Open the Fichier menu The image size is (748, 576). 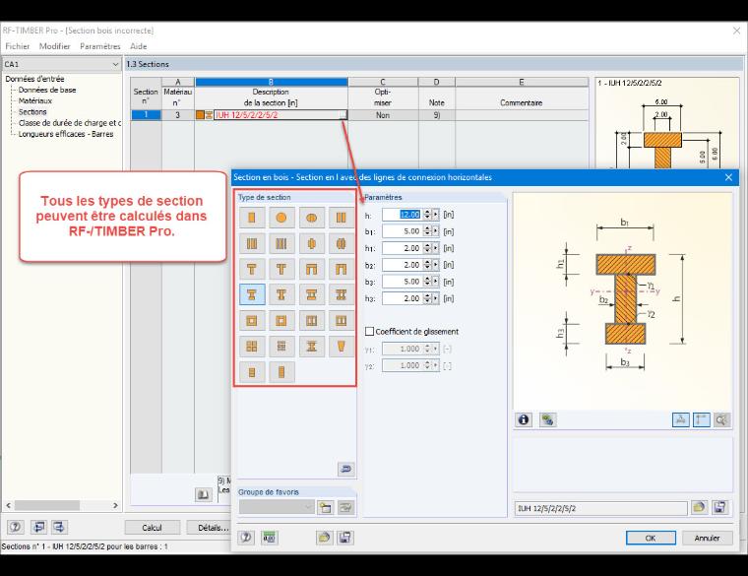tap(18, 46)
